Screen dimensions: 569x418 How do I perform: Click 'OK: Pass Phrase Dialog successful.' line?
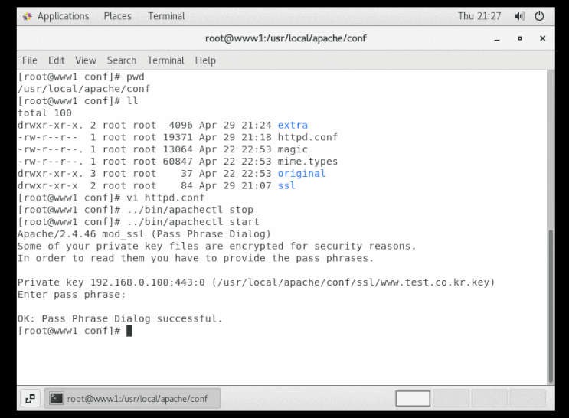tap(119, 318)
